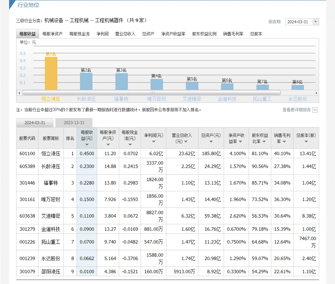Screen dimensions: 335x284
Task: Click stock code 001239 in table
Action: click(27, 258)
